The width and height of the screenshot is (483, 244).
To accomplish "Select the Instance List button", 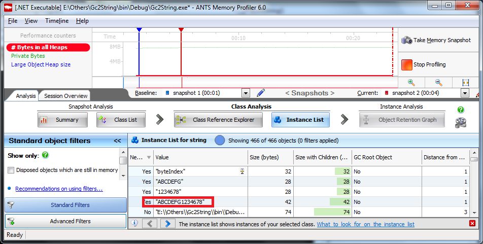I will [300, 120].
